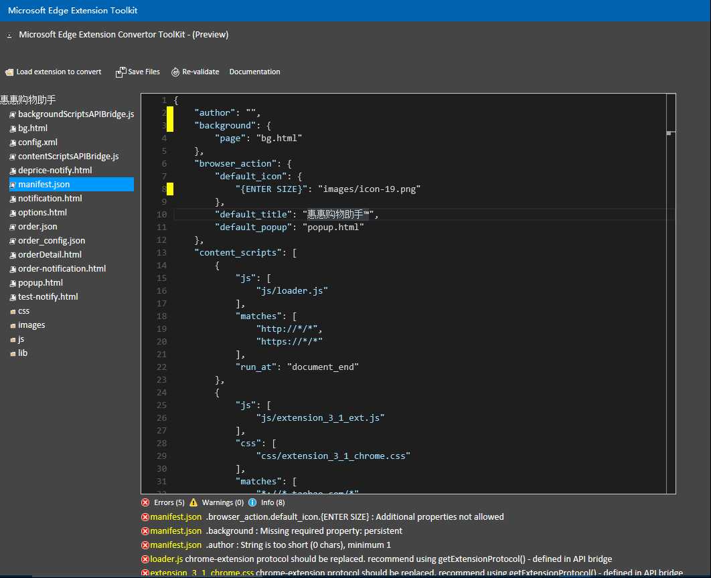Image resolution: width=711 pixels, height=578 pixels.
Task: Select backgroundScriptsAPIBridge.js in file tree
Action: click(x=76, y=114)
